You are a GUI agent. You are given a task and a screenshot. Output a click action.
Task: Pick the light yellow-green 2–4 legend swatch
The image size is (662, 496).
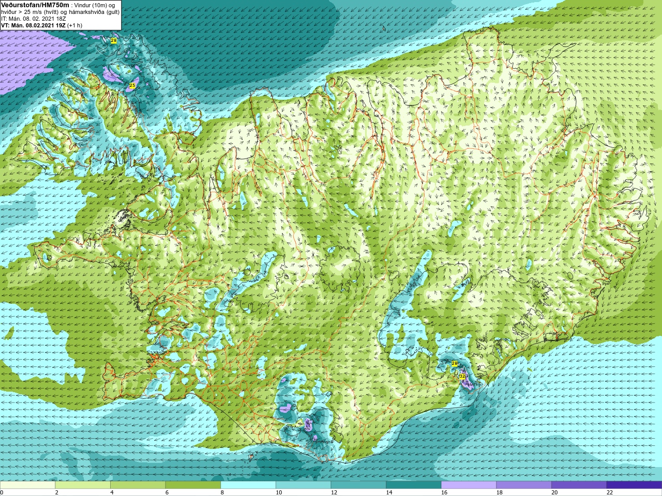83,485
